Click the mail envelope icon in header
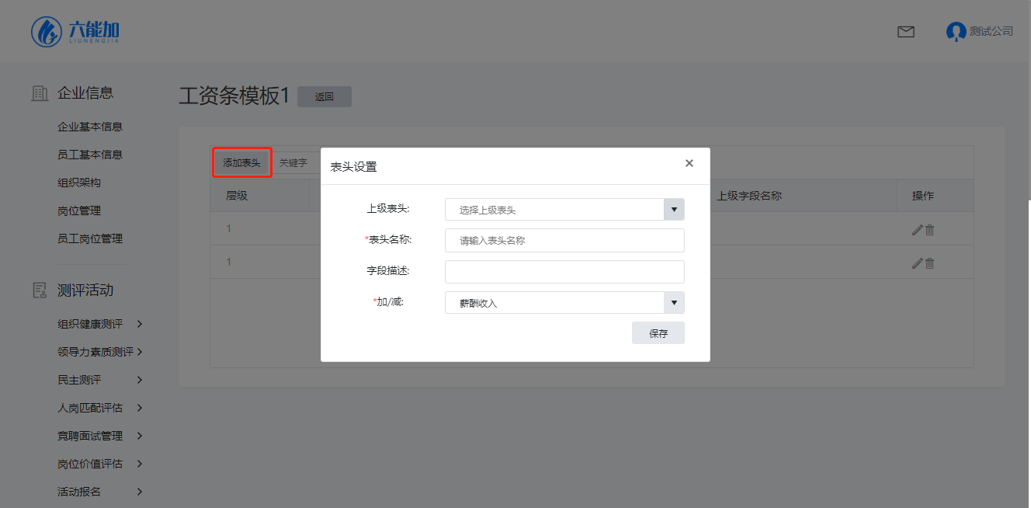 click(x=905, y=32)
